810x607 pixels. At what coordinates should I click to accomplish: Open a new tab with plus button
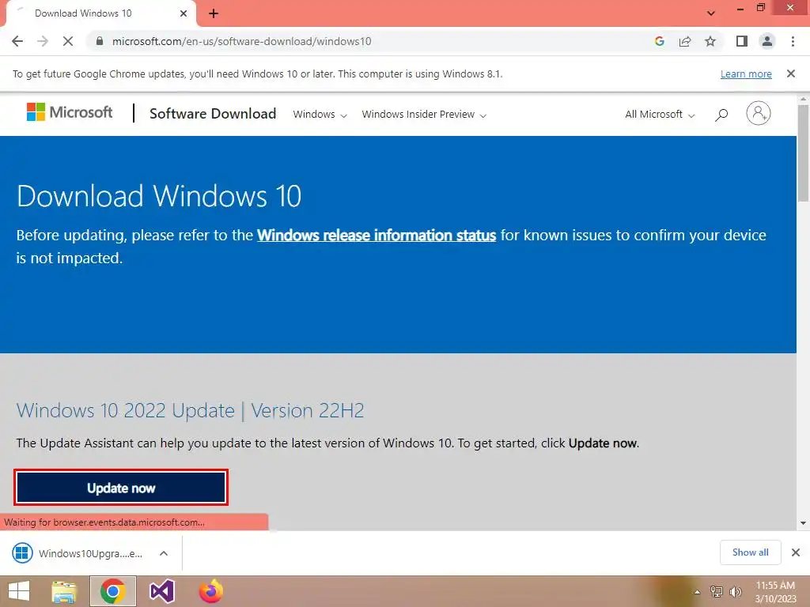pos(214,13)
